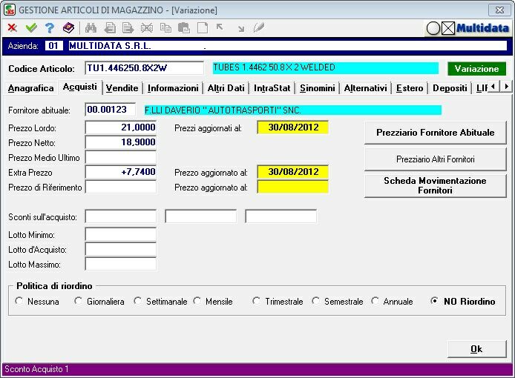Click the Prezzo Lordo field
This screenshot has width=515, height=378.
click(120, 127)
